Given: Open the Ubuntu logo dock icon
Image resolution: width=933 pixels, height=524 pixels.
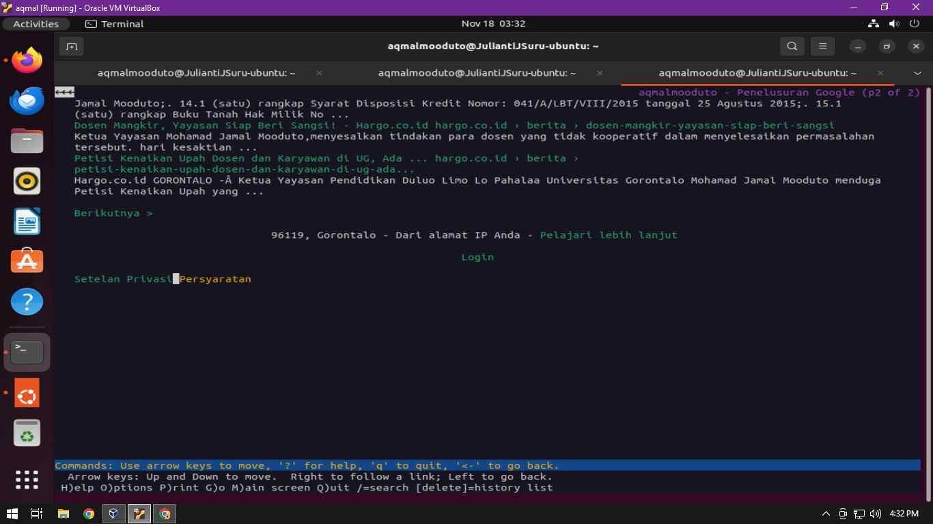Looking at the screenshot, I should [27, 393].
